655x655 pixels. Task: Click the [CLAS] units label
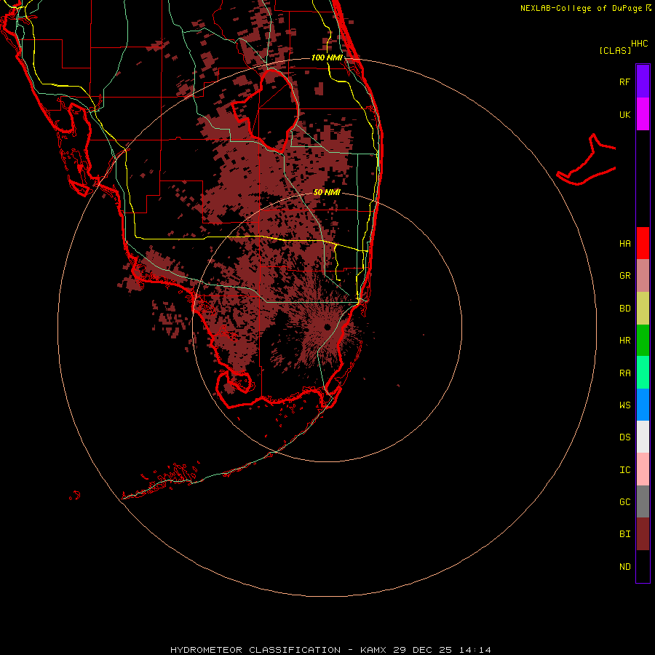pyautogui.click(x=615, y=50)
